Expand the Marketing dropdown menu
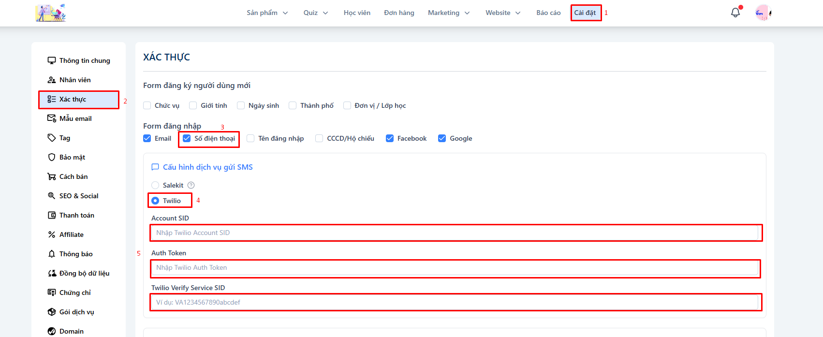The width and height of the screenshot is (823, 337). (448, 13)
